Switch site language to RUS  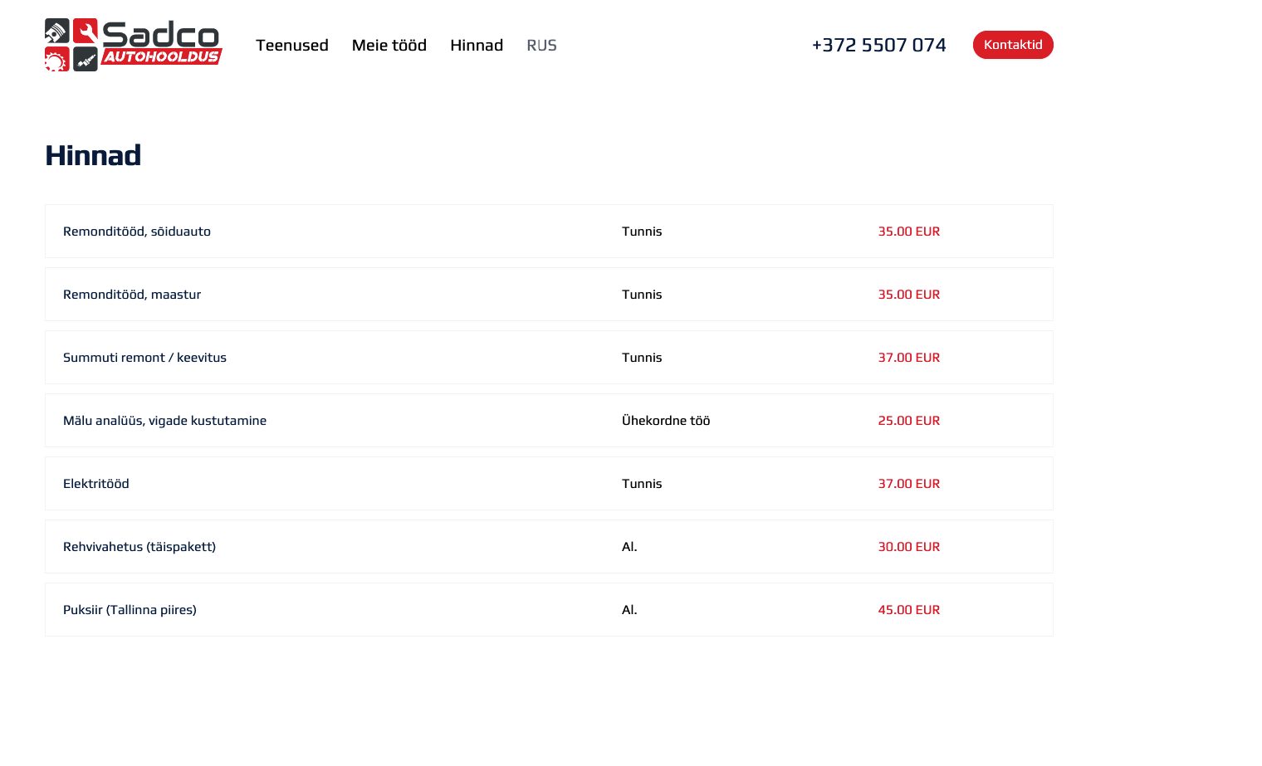pos(541,46)
